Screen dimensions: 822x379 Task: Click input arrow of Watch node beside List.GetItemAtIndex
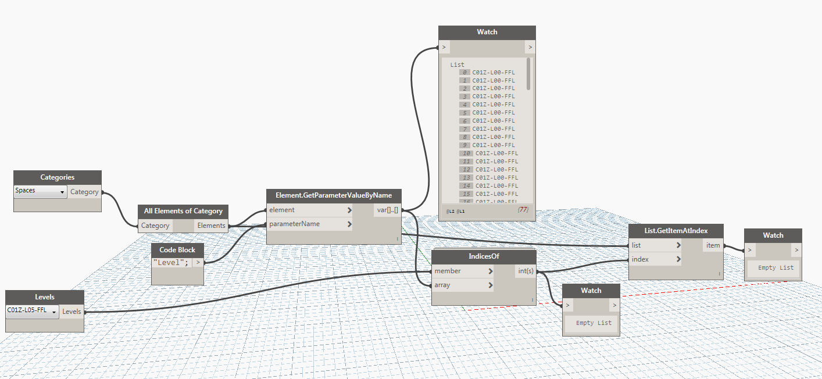click(x=750, y=250)
